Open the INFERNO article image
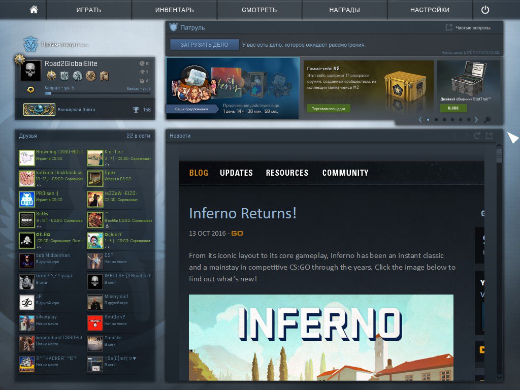520x390 pixels. point(321,338)
